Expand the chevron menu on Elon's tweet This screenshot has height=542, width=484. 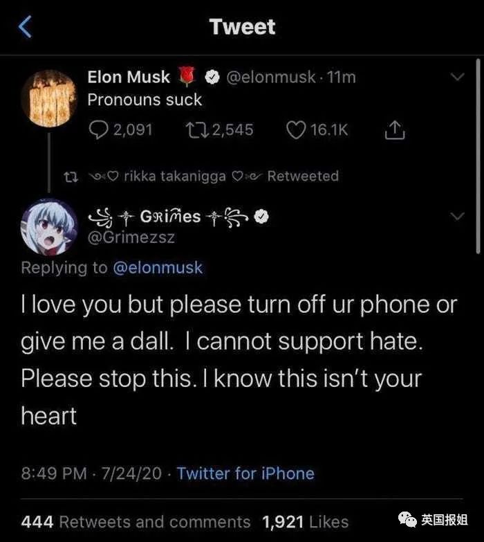(457, 75)
